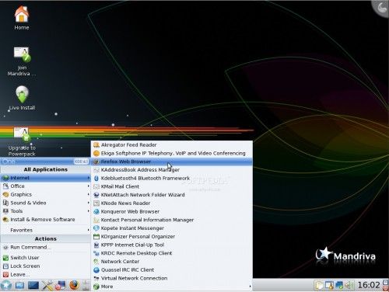Screen dimensions: 389x292
Task: Launch KNode News Reader
Action: click(172, 203)
